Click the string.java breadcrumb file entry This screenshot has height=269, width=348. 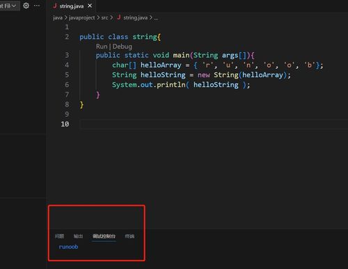132,17
